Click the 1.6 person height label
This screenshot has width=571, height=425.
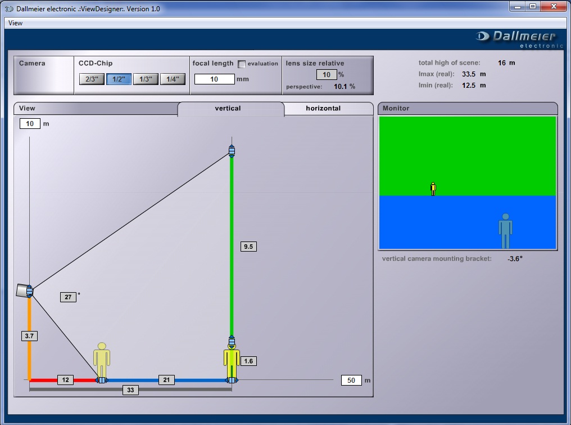click(x=248, y=361)
